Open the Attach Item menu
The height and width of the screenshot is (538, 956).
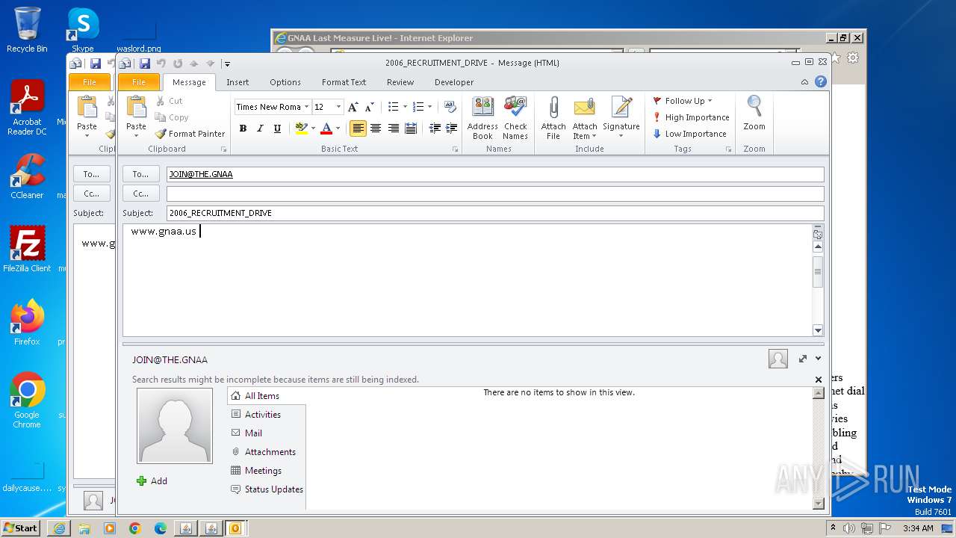585,118
